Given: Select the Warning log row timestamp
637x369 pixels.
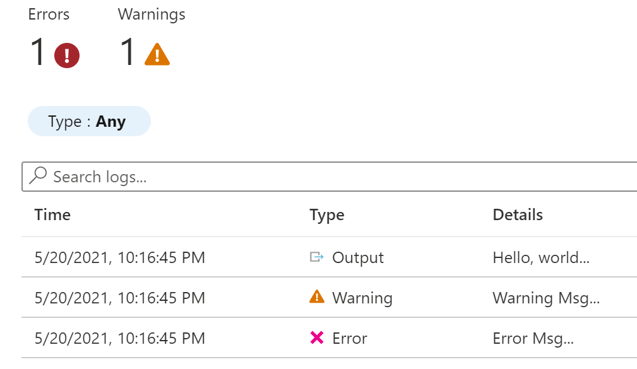Looking at the screenshot, I should tap(120, 298).
